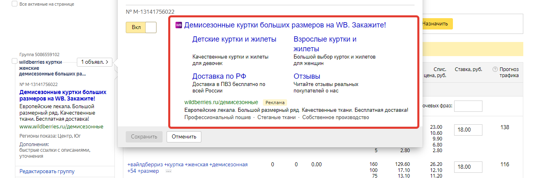
Task: Click 'Регионы показа: Центр, Юг' text
Action: (50, 136)
